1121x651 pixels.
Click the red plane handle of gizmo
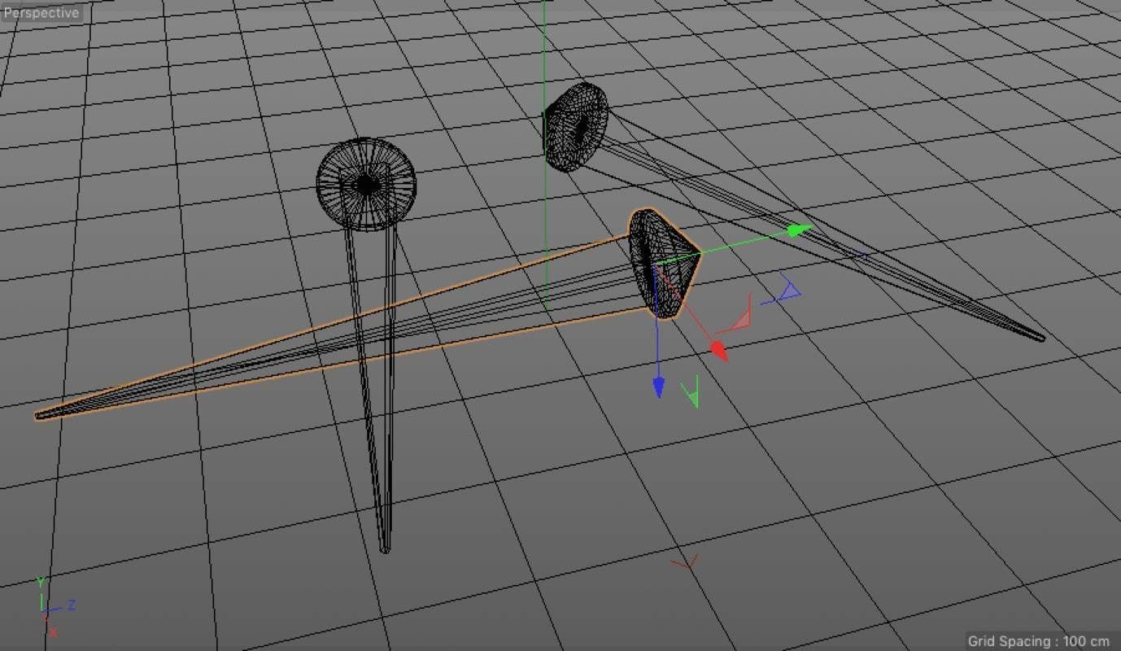(x=738, y=317)
